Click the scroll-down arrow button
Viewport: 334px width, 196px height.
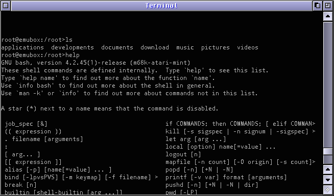tap(328, 180)
